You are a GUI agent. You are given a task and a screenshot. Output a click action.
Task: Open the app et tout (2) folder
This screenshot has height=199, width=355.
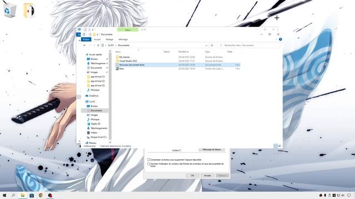point(98,81)
